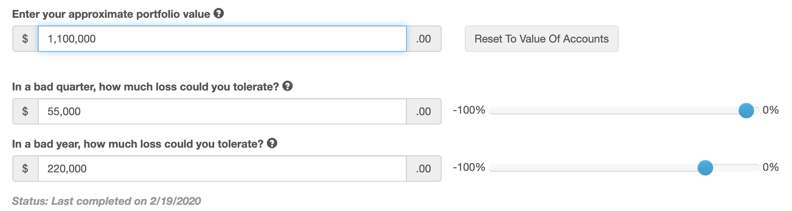Select the bad year loss field showing 220,000
The height and width of the screenshot is (211, 792).
tap(222, 168)
